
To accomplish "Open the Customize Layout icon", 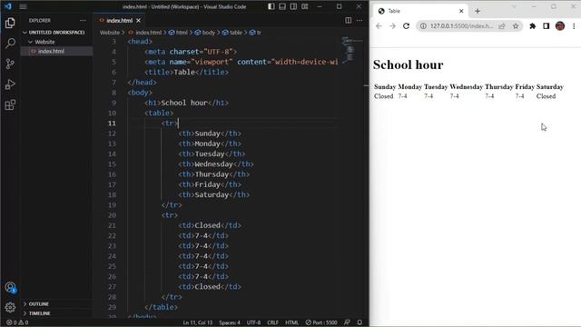I will pyautogui.click(x=305, y=6).
